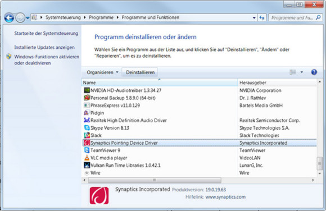Click the vertical scrollbar thumb

coord(320,164)
